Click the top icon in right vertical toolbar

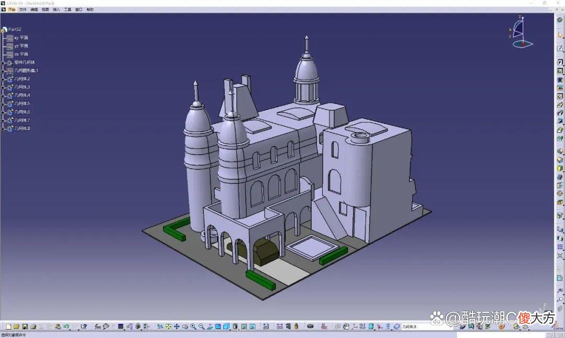pos(560,20)
